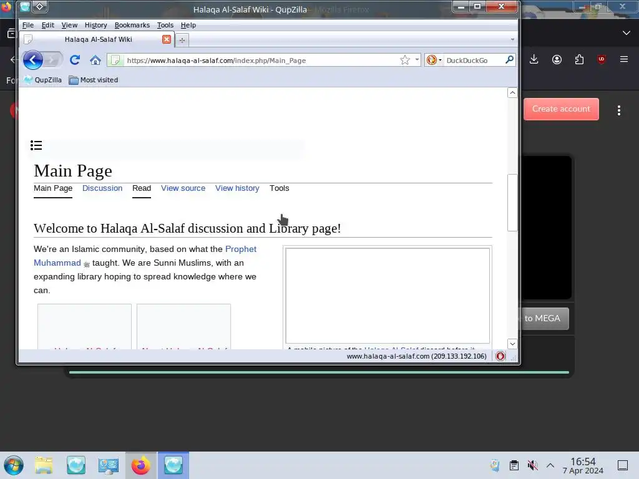This screenshot has width=639, height=479.
Task: Click the show desktop tray button
Action: 623,465
